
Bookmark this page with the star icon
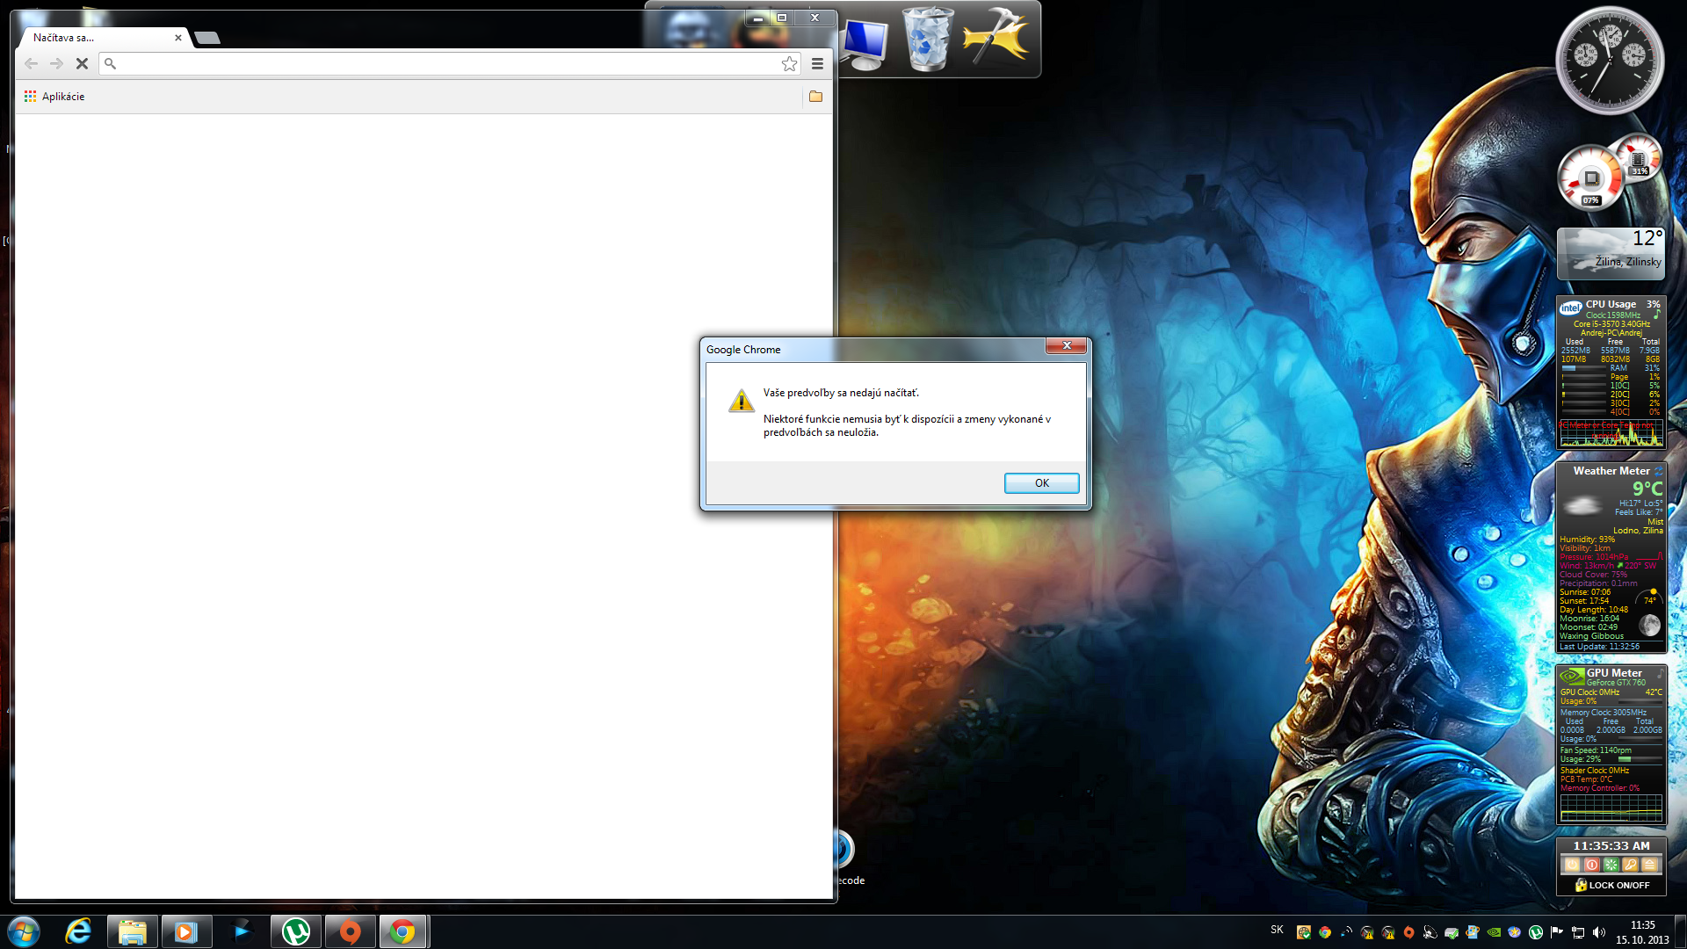pos(789,63)
